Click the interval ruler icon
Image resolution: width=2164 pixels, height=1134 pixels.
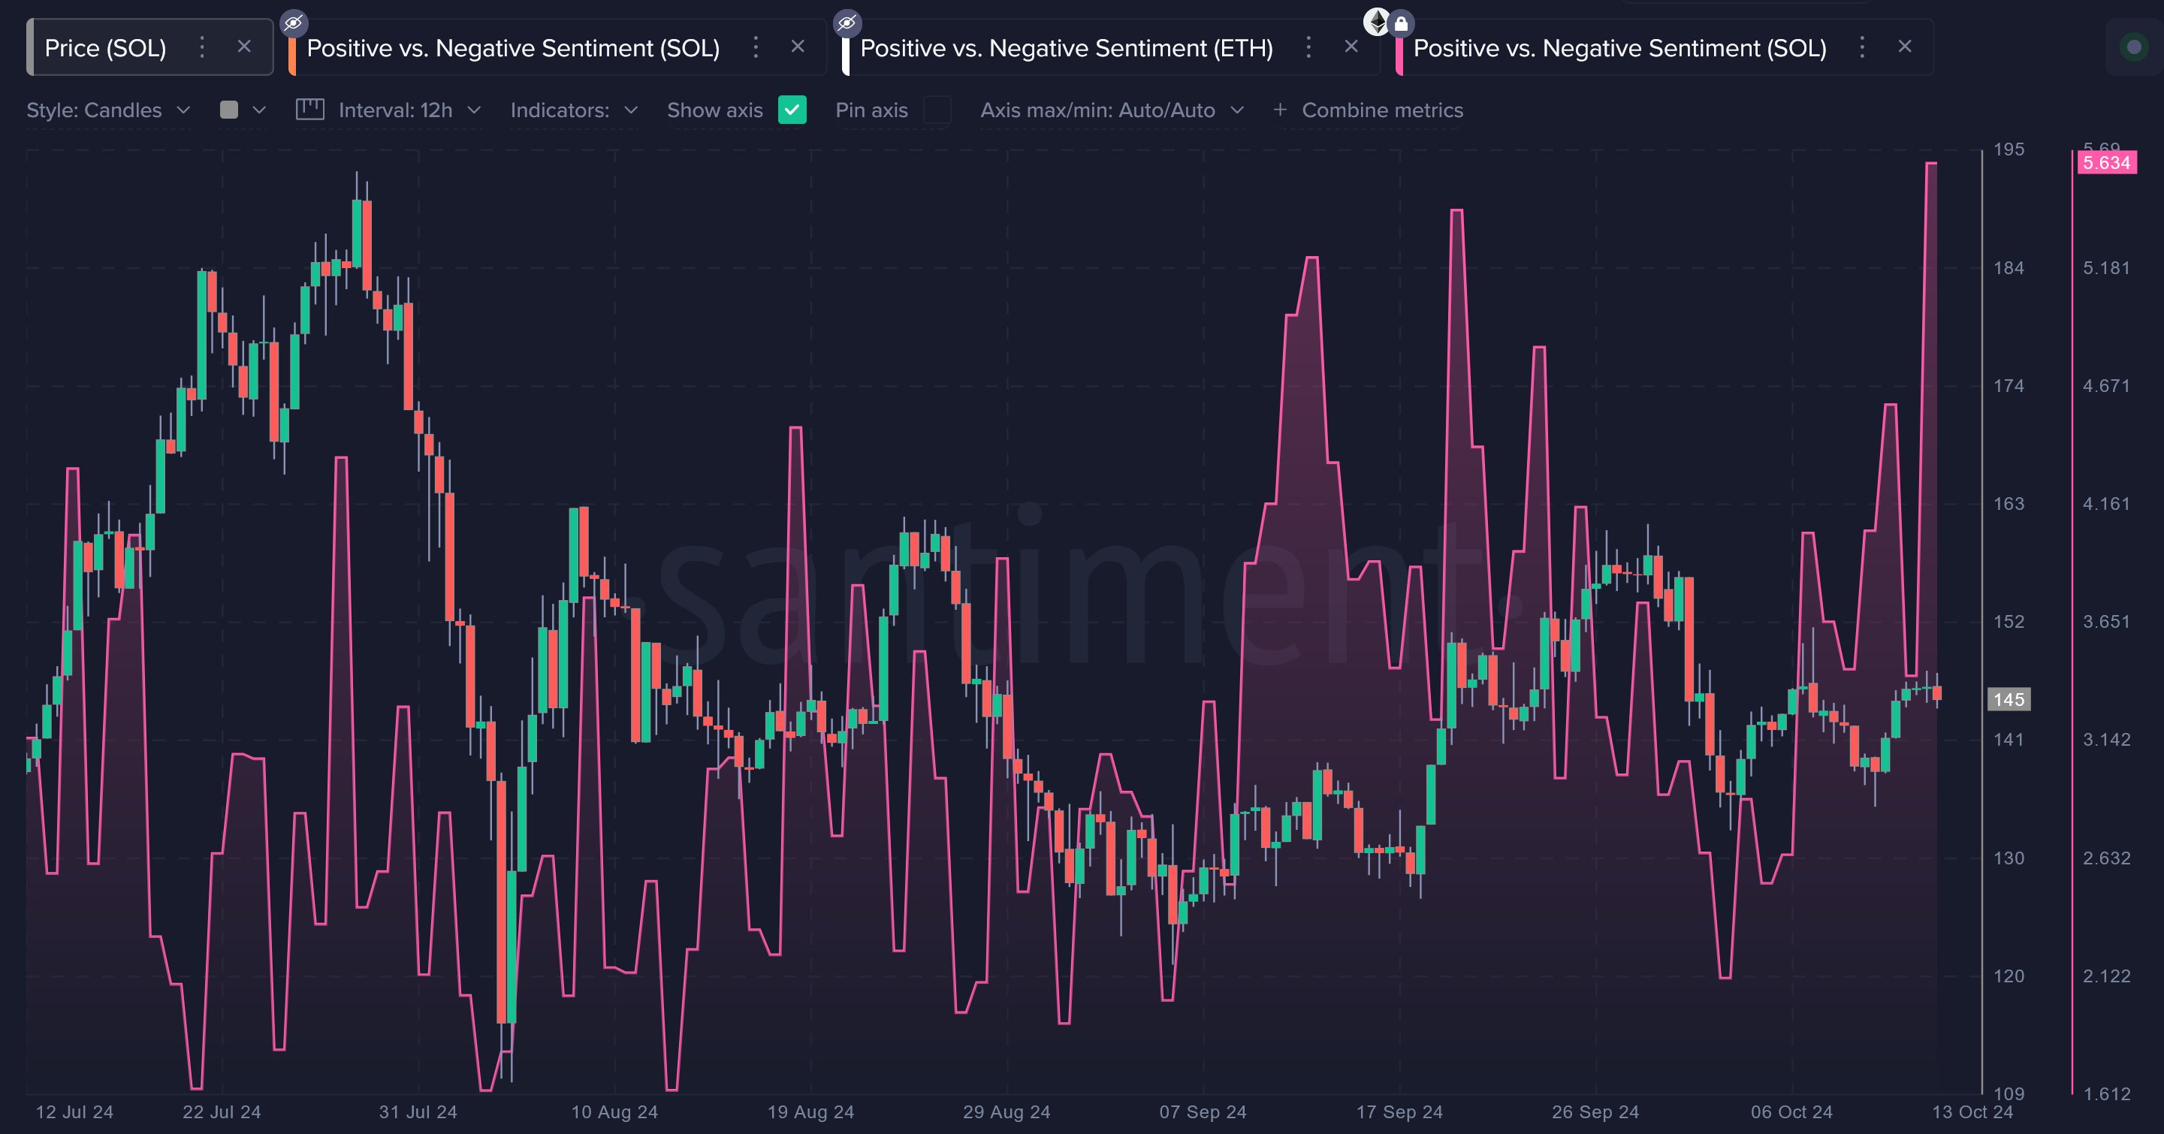(x=310, y=110)
